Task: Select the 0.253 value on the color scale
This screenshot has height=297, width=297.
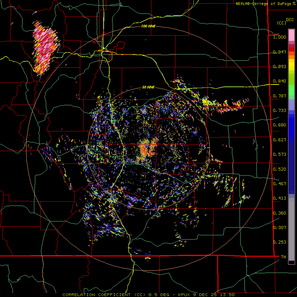Action: [280, 242]
